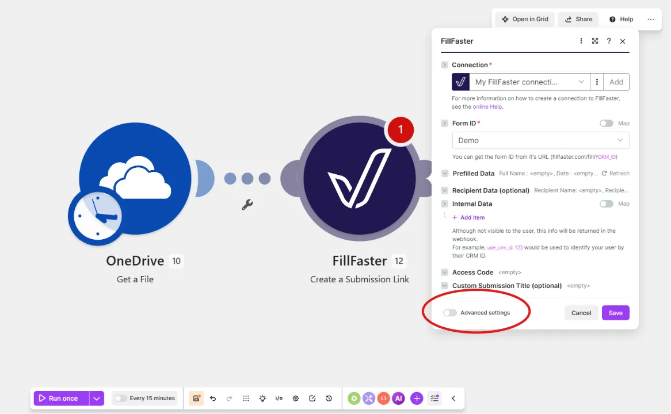
Task: Open the My FillFaster connection dropdown
Action: [x=529, y=82]
